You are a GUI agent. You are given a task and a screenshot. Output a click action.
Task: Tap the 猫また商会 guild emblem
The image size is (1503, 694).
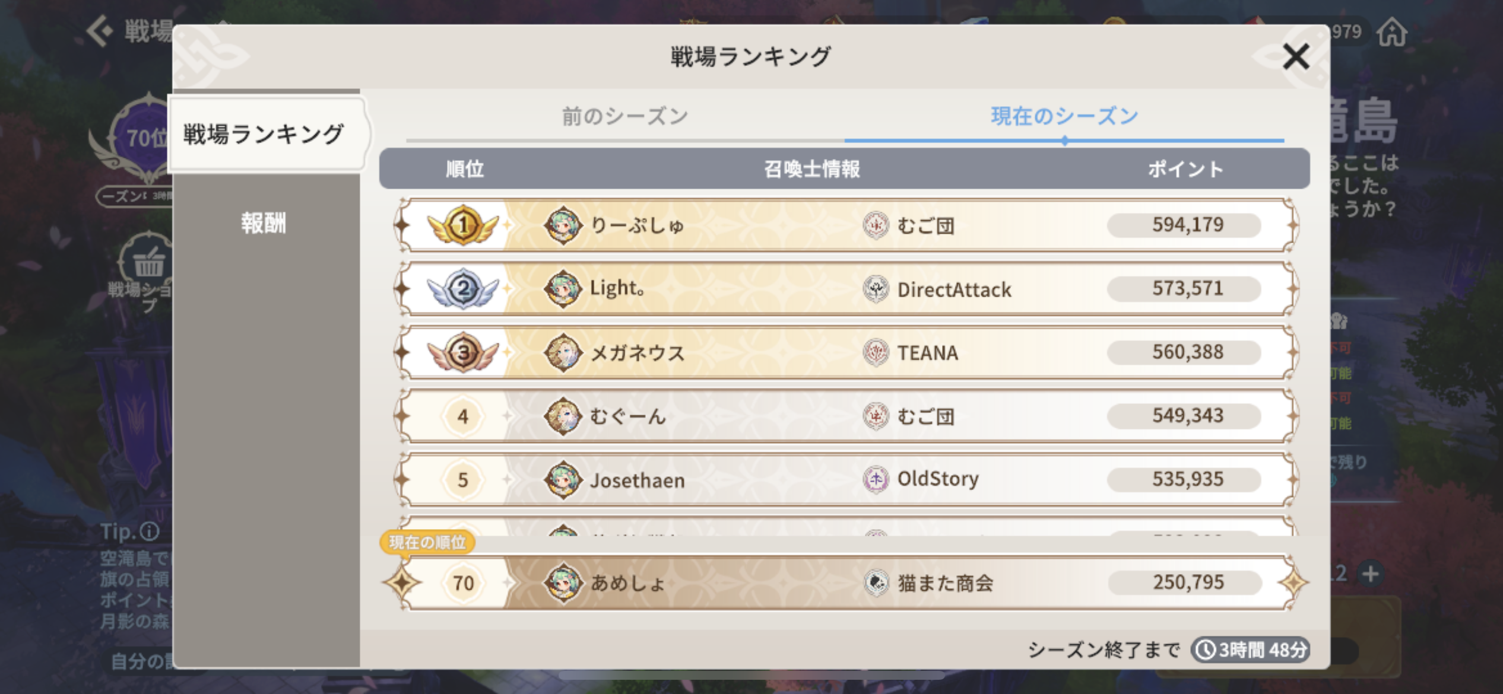tap(876, 582)
